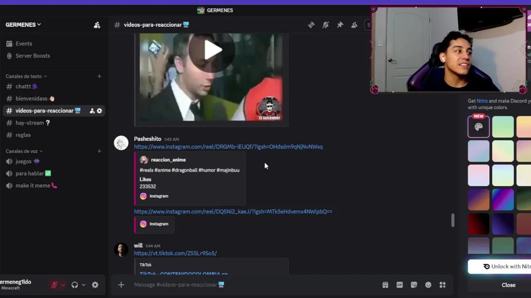Open the GIF picker
The image size is (531, 298).
pos(399,285)
